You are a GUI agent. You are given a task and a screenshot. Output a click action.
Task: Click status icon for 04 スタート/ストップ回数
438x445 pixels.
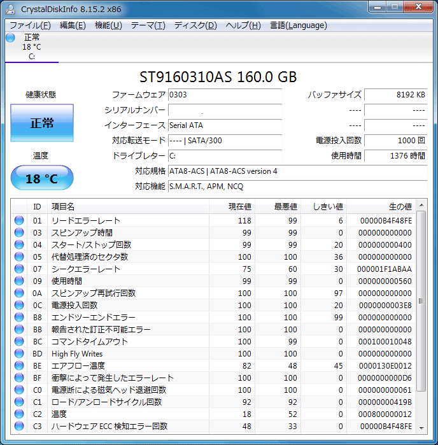[x=19, y=244]
